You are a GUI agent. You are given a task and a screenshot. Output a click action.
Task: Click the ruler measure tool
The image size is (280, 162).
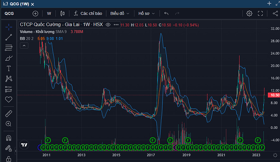coord(9,113)
